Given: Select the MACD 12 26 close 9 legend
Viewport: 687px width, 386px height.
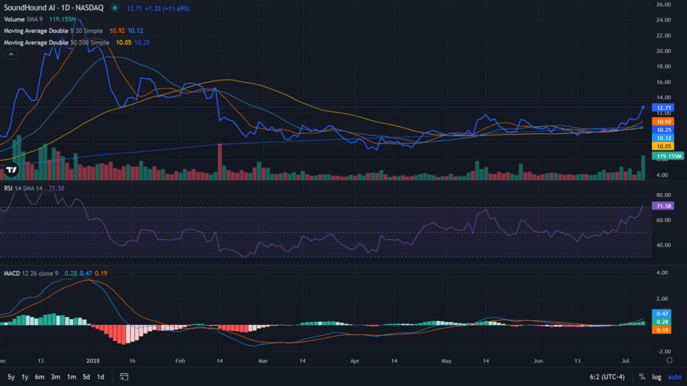Looking at the screenshot, I should (31, 273).
